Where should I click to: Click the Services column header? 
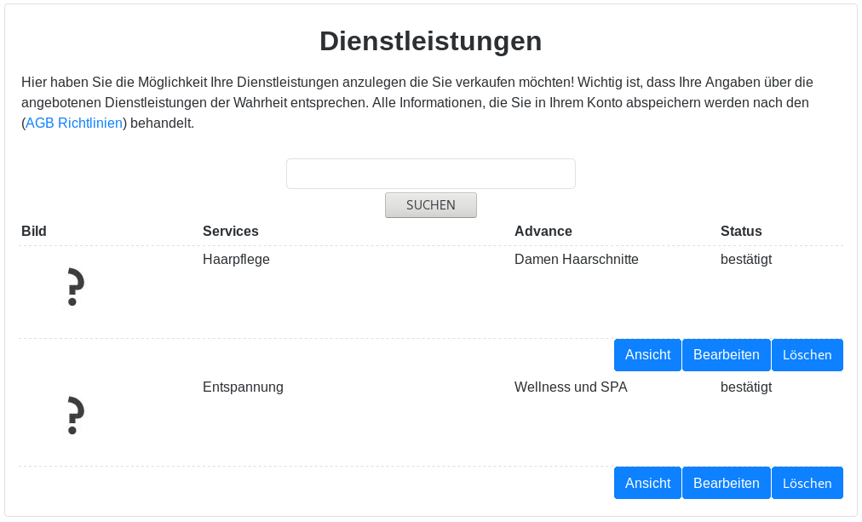[x=230, y=231]
